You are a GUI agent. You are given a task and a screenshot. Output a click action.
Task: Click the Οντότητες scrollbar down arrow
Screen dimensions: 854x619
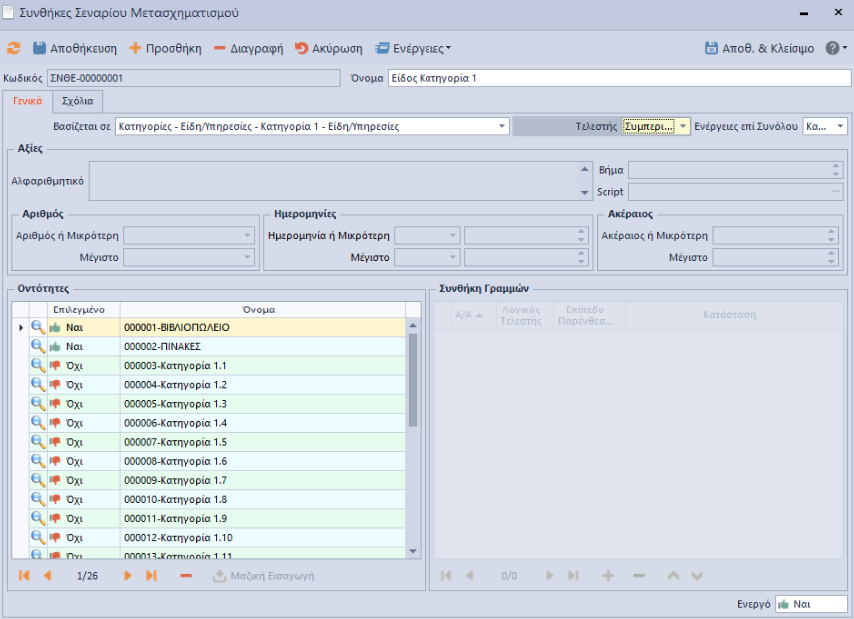(x=413, y=551)
